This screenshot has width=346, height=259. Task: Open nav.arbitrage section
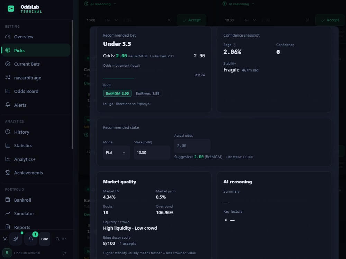[36, 78]
